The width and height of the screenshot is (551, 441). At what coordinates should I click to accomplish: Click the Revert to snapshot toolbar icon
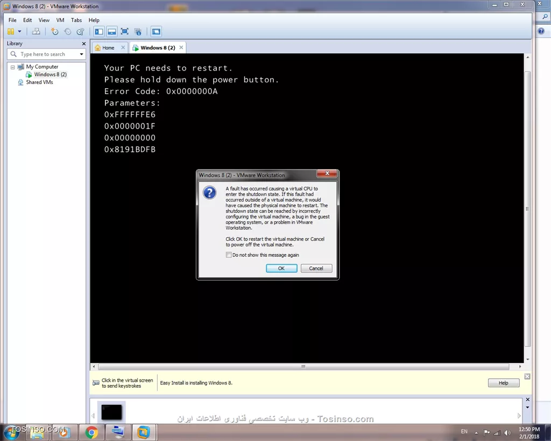pos(67,32)
